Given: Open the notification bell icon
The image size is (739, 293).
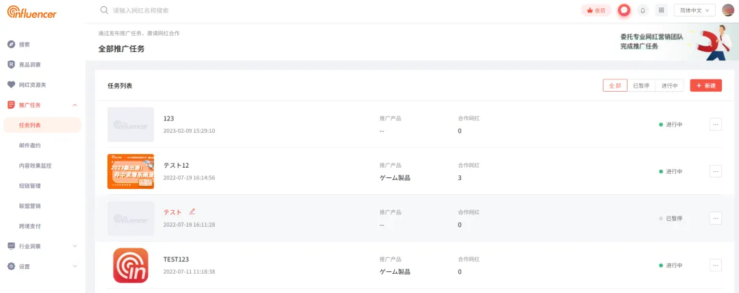Looking at the screenshot, I should [643, 10].
